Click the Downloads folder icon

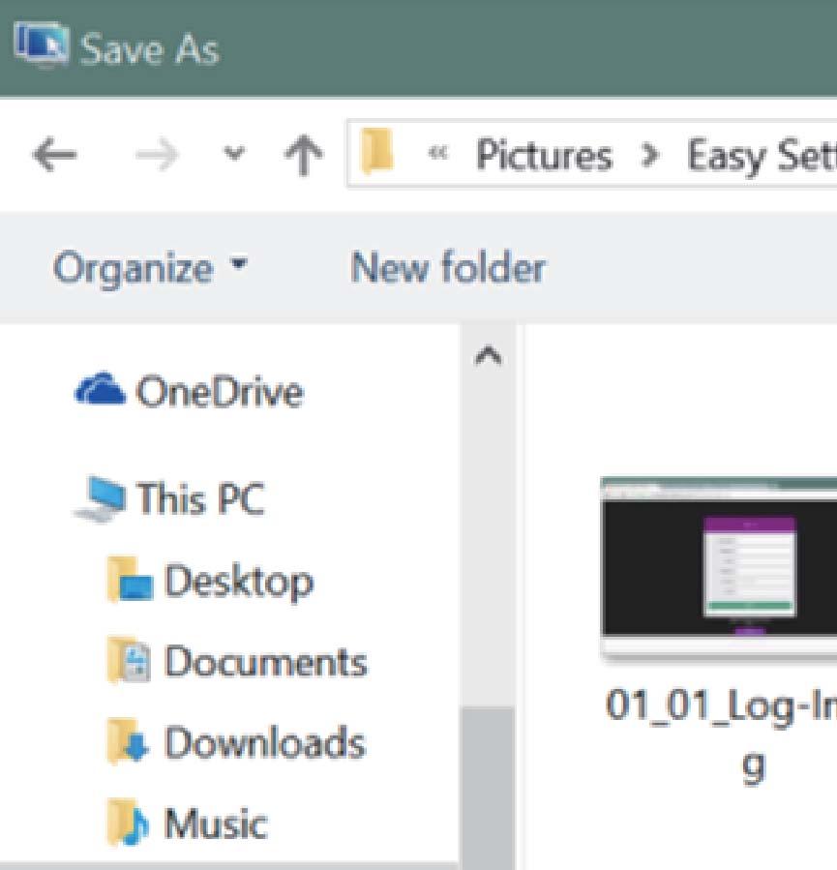coord(128,741)
